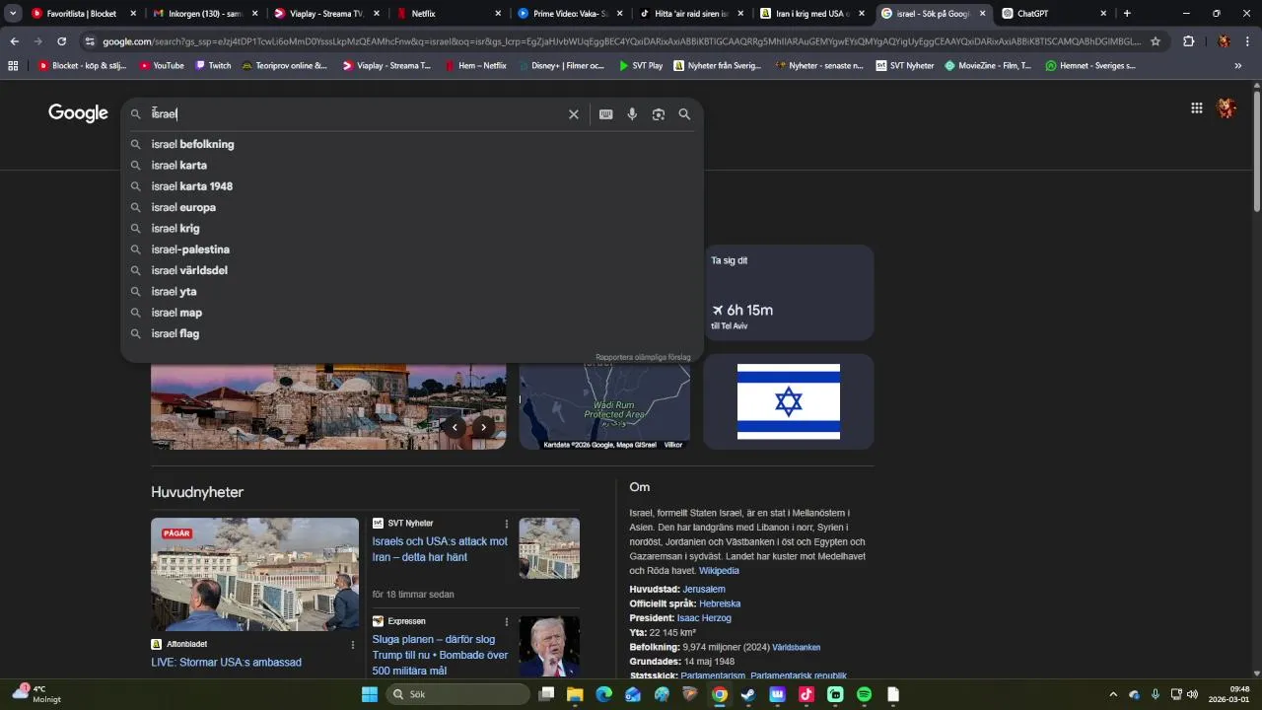Show hidden system tray icons
The width and height of the screenshot is (1262, 710).
coord(1113,694)
